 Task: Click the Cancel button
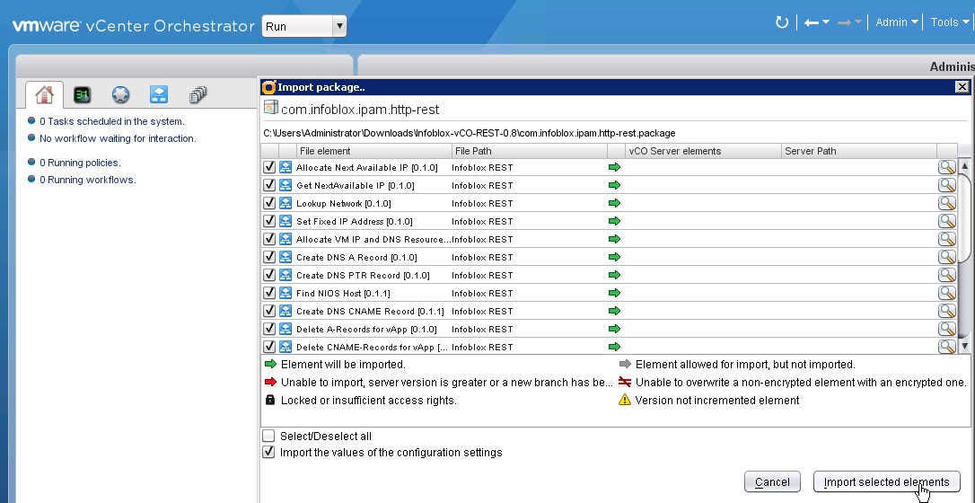point(772,482)
